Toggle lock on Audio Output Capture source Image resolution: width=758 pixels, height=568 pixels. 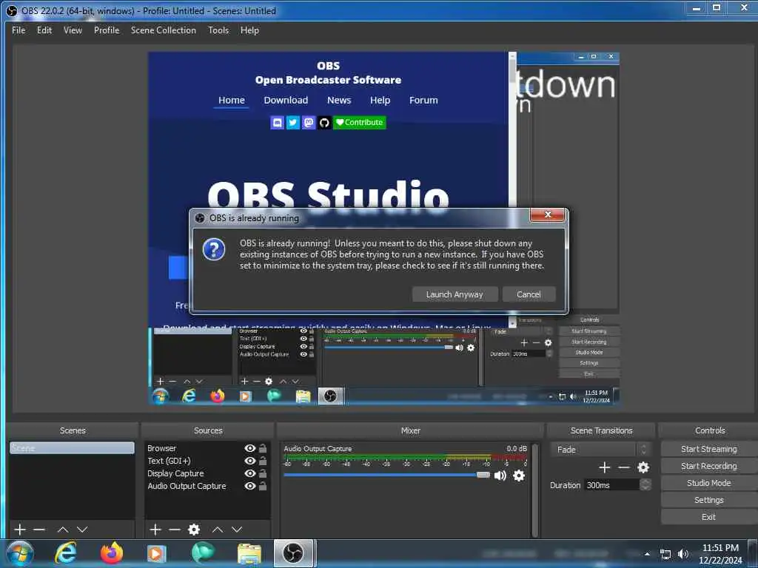[263, 486]
